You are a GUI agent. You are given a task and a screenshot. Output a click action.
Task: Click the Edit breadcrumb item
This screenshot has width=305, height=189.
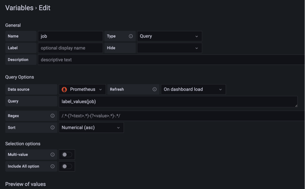[45, 8]
